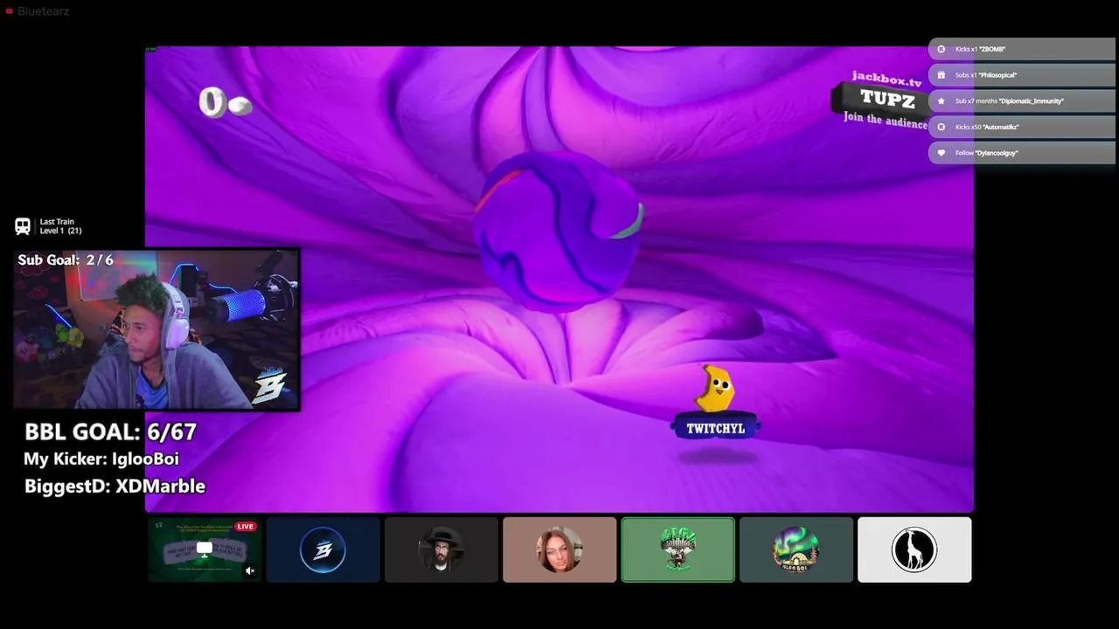Image resolution: width=1119 pixels, height=629 pixels.
Task: Open the live screen share thumbnail
Action: point(205,550)
